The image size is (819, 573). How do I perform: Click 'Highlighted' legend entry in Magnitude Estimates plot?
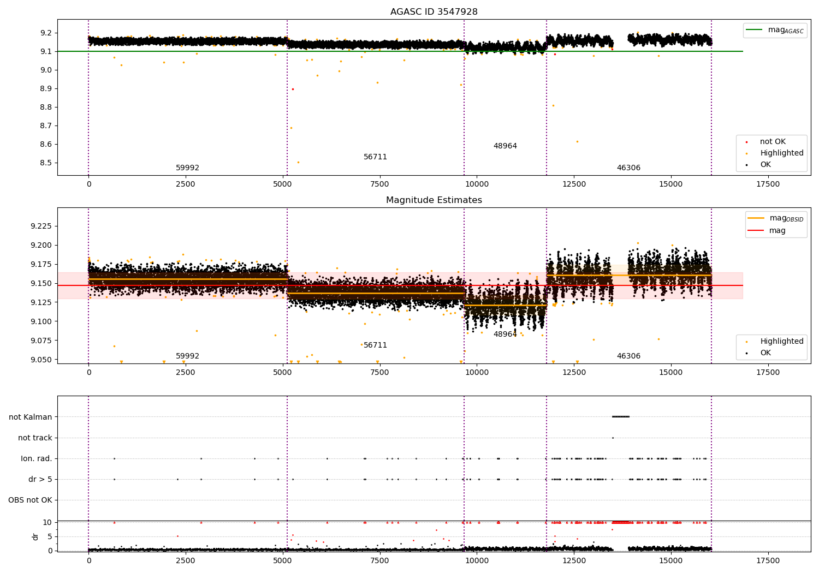(774, 342)
